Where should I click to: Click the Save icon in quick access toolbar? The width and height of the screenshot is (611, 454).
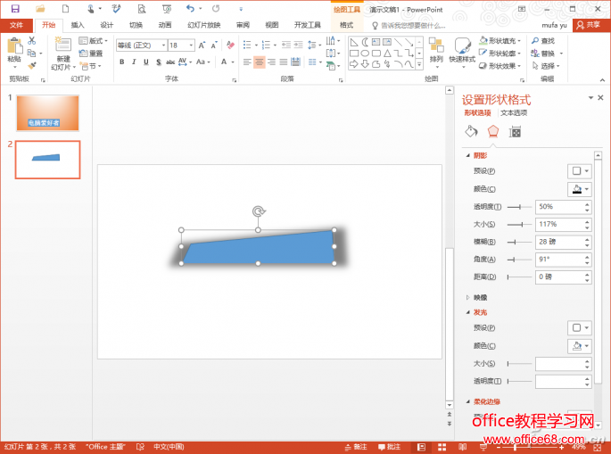15,8
